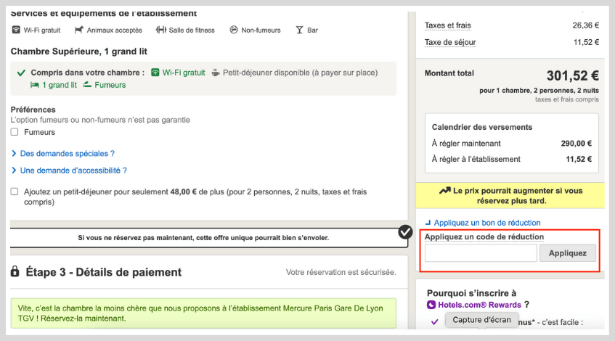Screen dimensions: 615x341
Task: Click the Capture d'écran tooltip
Action: tap(481, 320)
